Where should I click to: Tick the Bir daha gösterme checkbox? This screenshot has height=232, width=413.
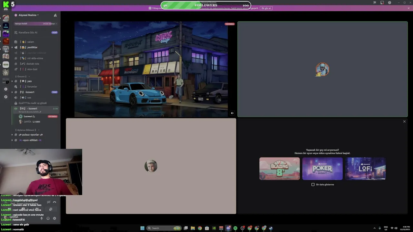coord(313,185)
